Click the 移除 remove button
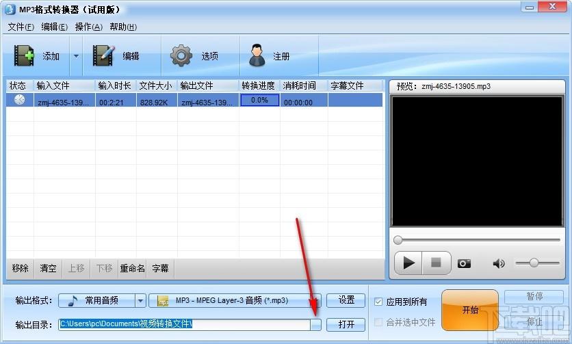This screenshot has height=344, width=572. pos(20,269)
